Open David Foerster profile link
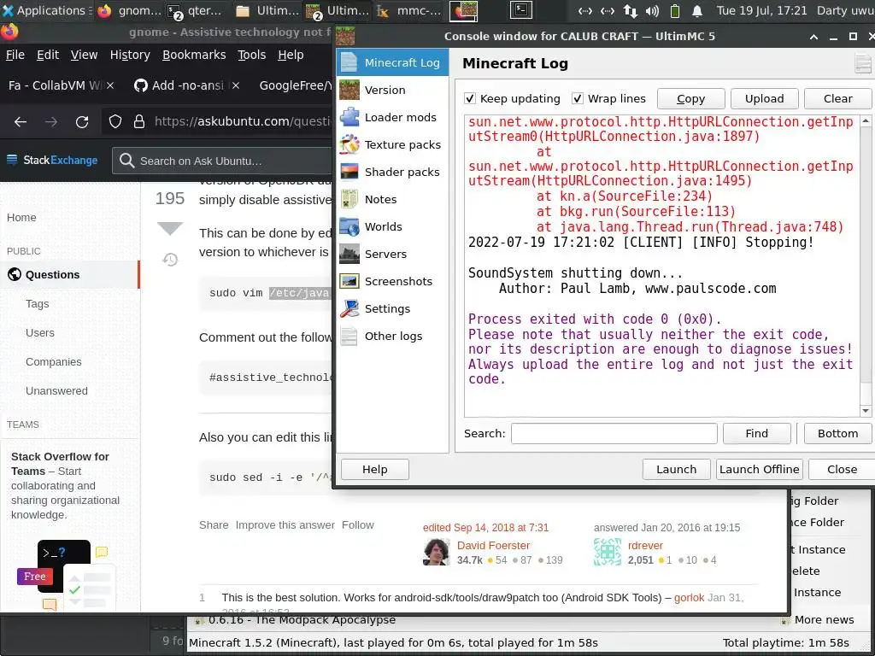The image size is (875, 656). click(x=493, y=545)
